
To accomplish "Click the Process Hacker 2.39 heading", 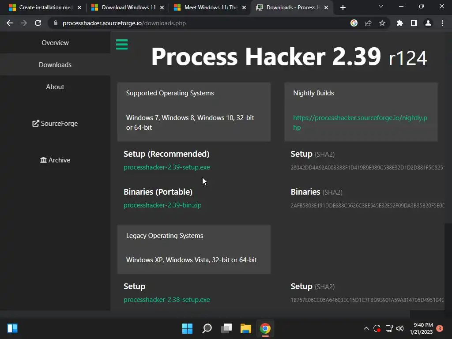I will 289,56.
